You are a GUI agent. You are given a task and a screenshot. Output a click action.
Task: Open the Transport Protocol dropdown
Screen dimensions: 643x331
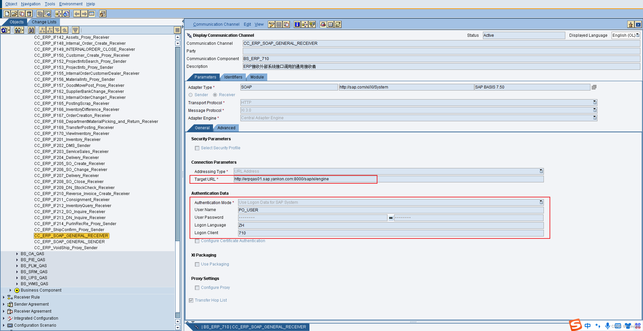pos(595,103)
